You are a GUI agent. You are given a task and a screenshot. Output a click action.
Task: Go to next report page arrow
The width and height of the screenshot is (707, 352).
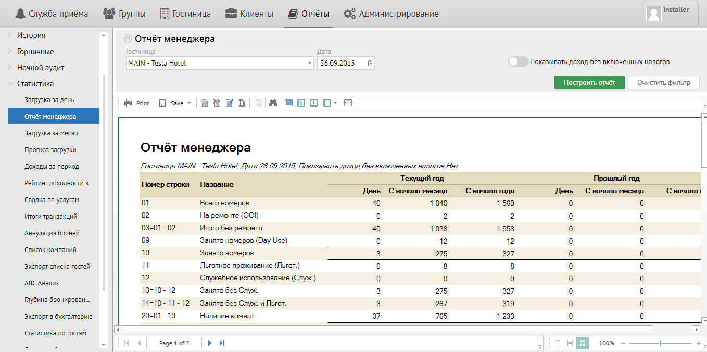(x=210, y=343)
